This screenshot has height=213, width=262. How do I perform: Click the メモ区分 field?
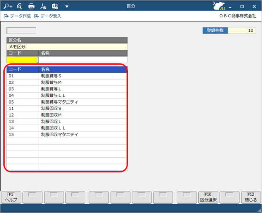[67, 46]
